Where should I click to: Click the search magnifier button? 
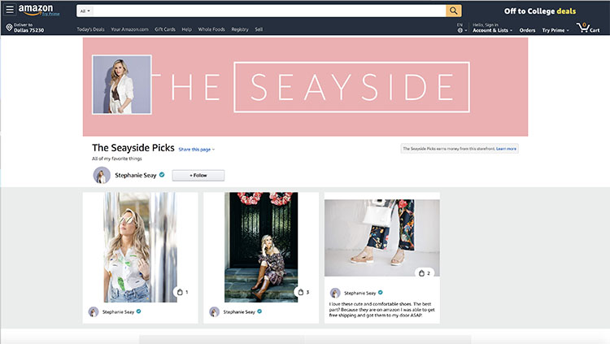(454, 11)
